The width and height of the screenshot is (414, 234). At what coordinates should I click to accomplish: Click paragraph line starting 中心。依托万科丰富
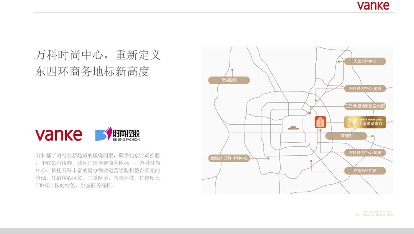pos(98,170)
